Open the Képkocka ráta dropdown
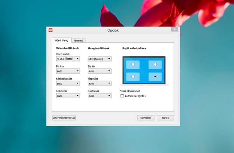 pos(68,83)
